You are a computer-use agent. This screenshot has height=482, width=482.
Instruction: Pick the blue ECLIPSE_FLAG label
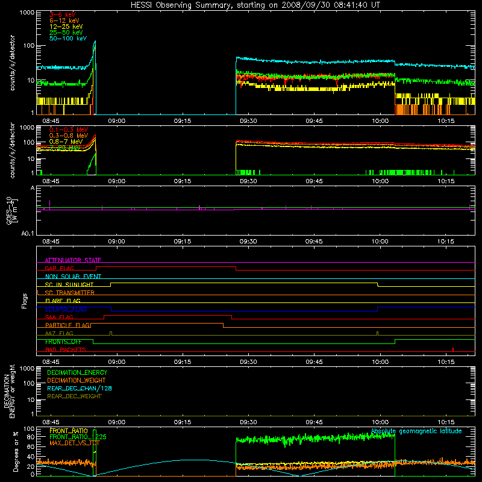(x=66, y=309)
